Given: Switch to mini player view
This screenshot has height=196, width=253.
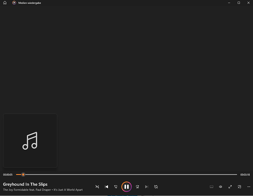Looking at the screenshot, I should pos(240,187).
